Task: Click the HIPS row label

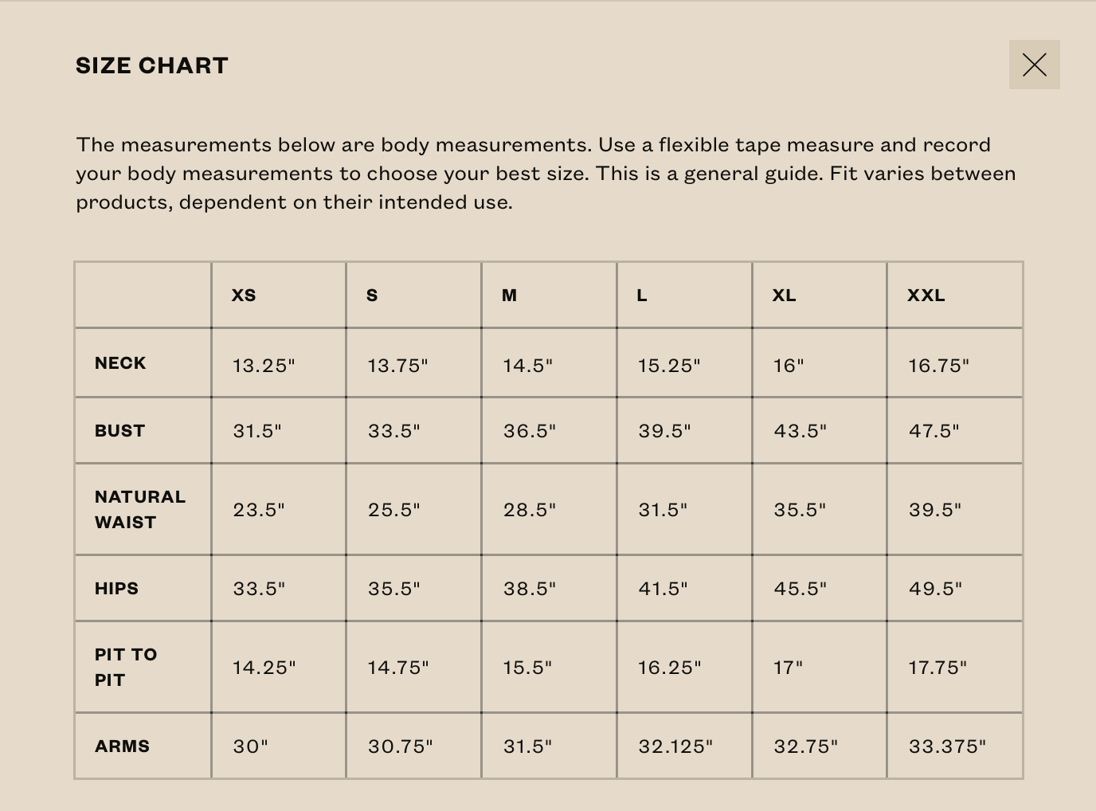Action: click(x=116, y=589)
